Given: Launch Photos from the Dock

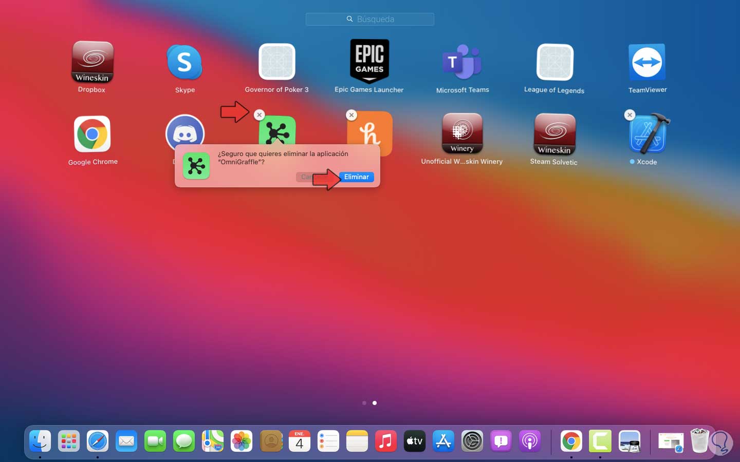Looking at the screenshot, I should pos(242,441).
